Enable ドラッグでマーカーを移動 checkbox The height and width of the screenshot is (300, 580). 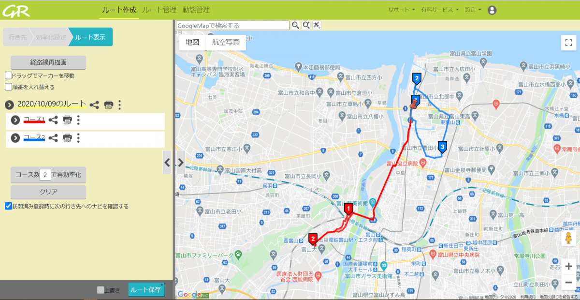8,75
